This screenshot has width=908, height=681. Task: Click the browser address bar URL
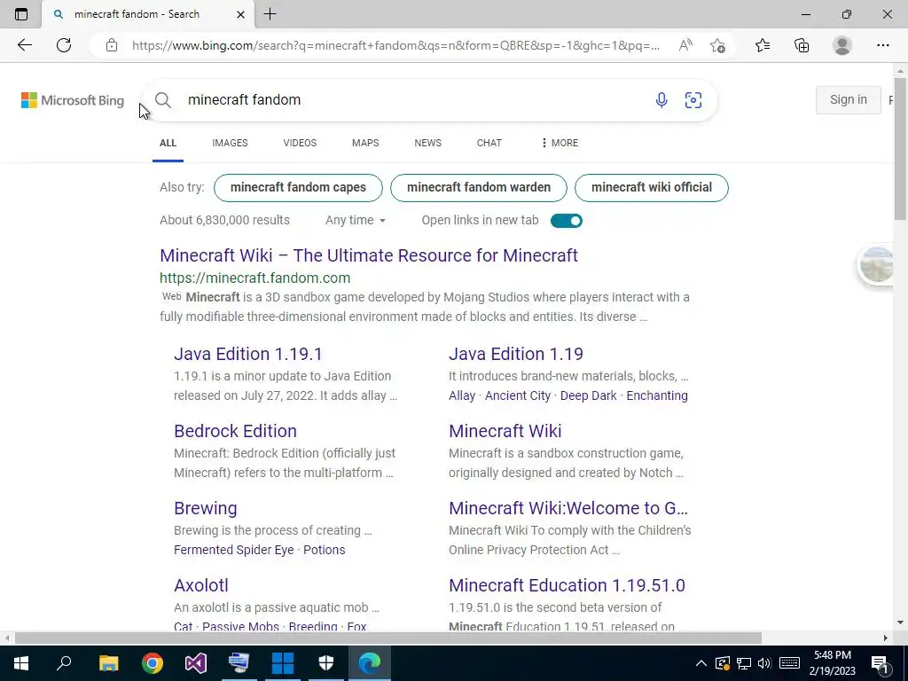[395, 45]
